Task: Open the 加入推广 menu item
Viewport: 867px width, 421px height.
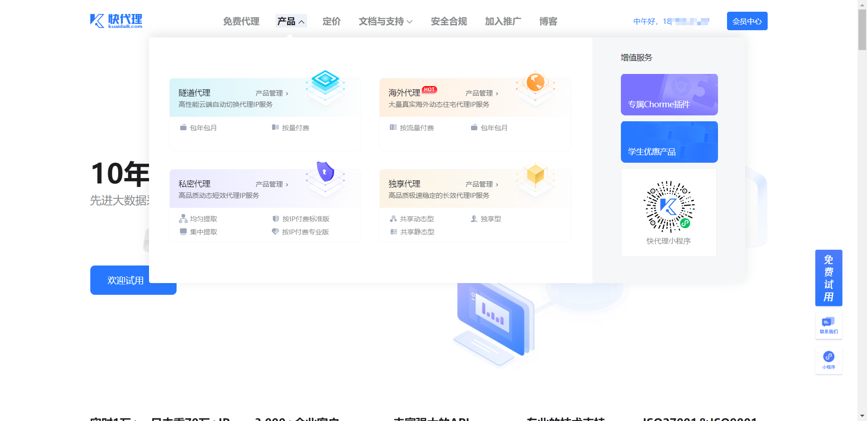Action: pos(503,21)
